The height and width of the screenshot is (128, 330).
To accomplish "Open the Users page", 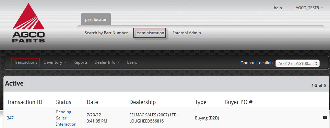I will point(132,62).
